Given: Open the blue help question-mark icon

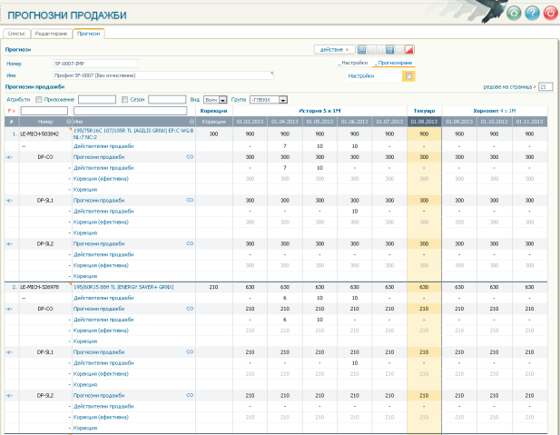Looking at the screenshot, I should click(532, 14).
